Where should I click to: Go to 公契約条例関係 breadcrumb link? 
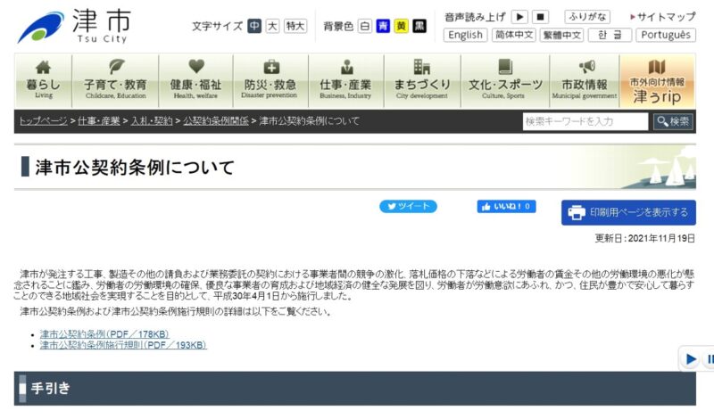(216, 121)
